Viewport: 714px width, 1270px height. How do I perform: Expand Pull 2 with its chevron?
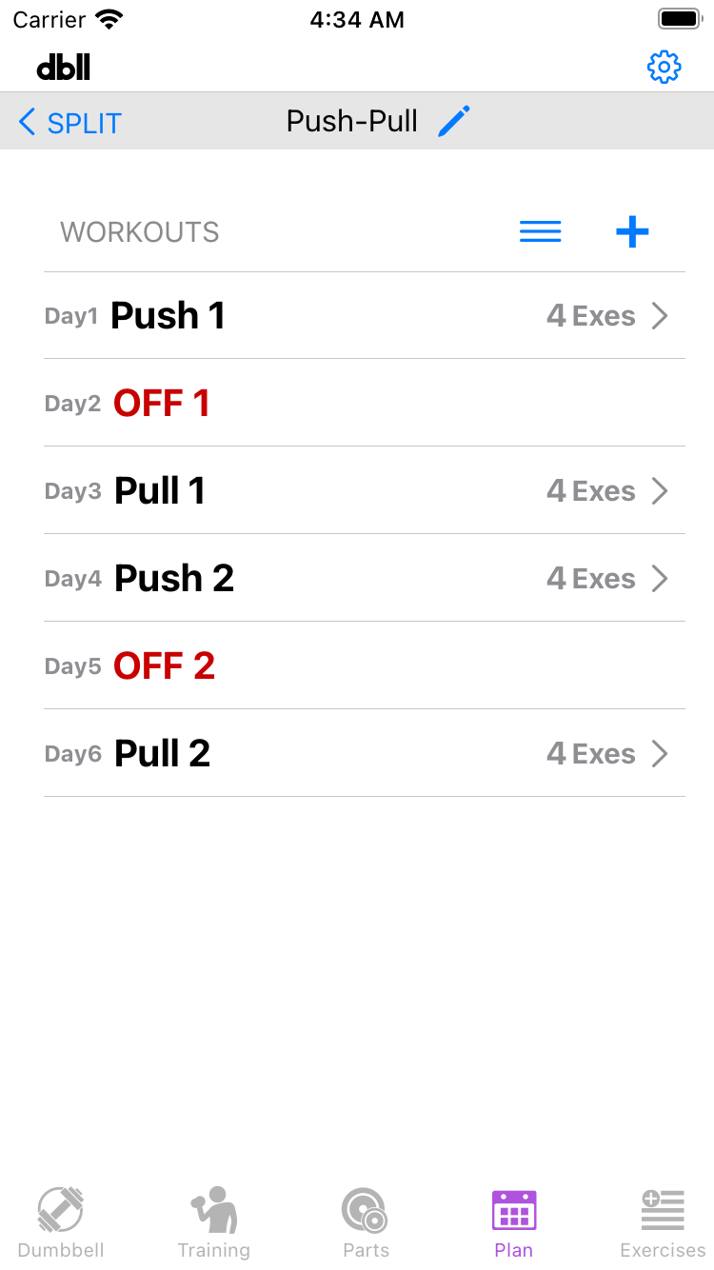(x=660, y=754)
